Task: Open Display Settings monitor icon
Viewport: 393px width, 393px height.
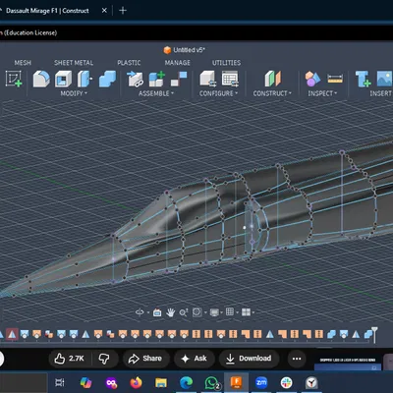Action: (214, 312)
